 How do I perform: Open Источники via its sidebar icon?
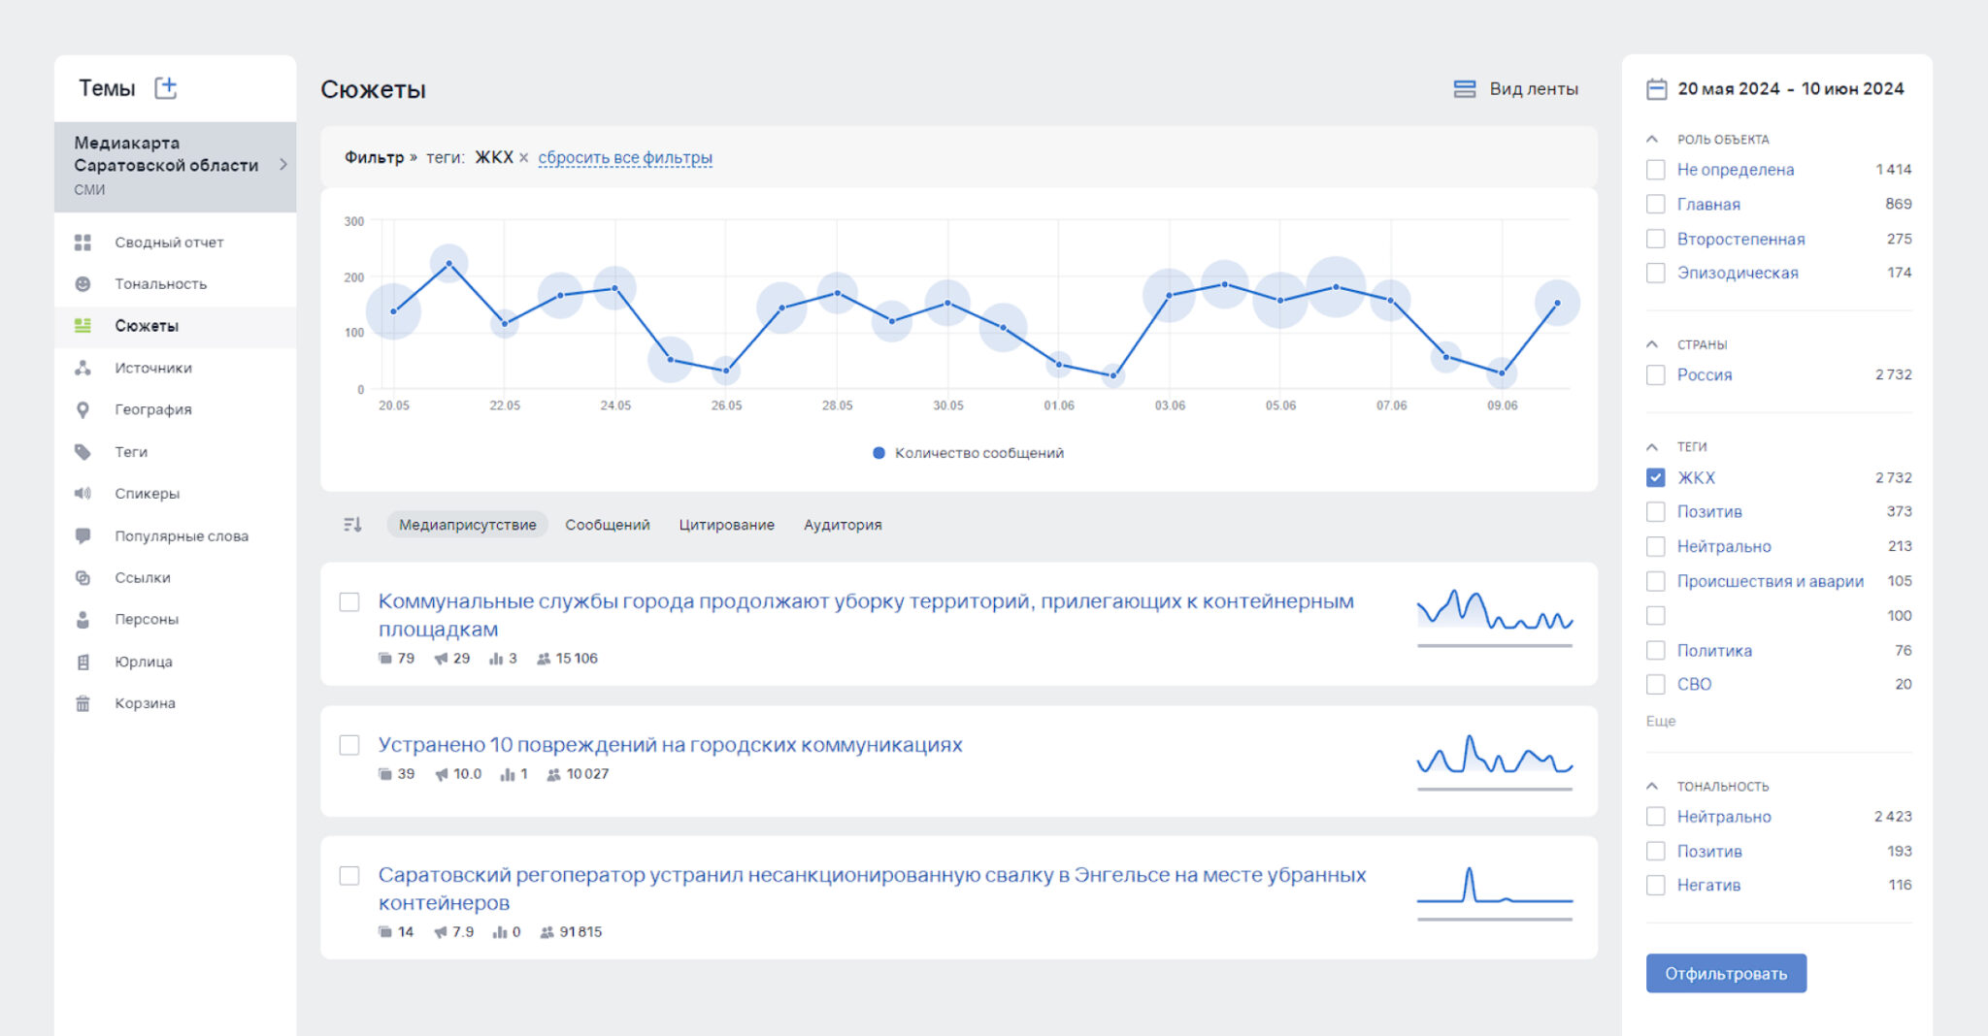point(83,368)
